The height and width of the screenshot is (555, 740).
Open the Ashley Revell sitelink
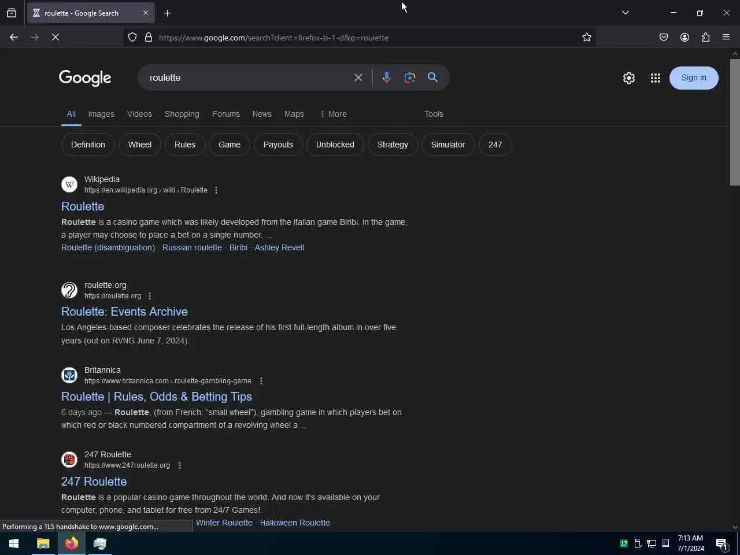point(279,247)
